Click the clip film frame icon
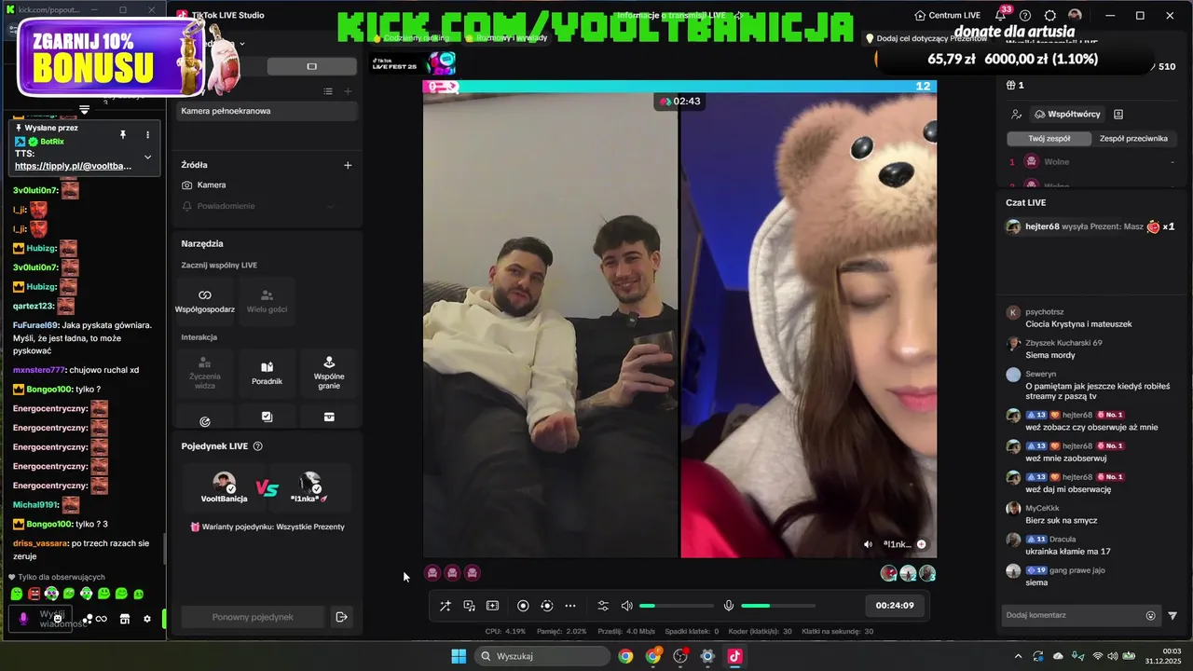The height and width of the screenshot is (671, 1193). coord(492,606)
